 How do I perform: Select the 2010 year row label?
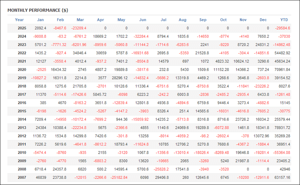(x=22, y=152)
